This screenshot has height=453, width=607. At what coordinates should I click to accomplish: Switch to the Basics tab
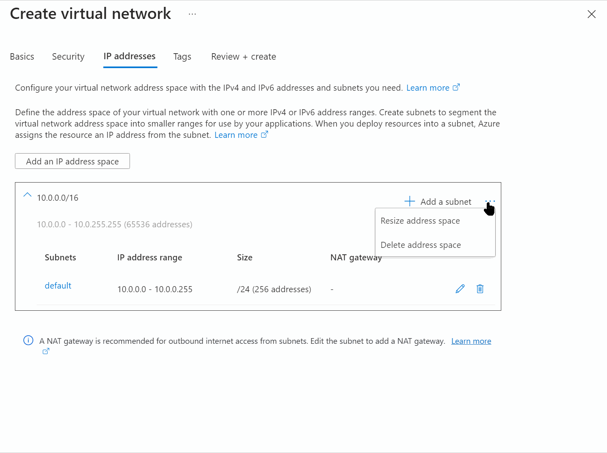coord(22,56)
